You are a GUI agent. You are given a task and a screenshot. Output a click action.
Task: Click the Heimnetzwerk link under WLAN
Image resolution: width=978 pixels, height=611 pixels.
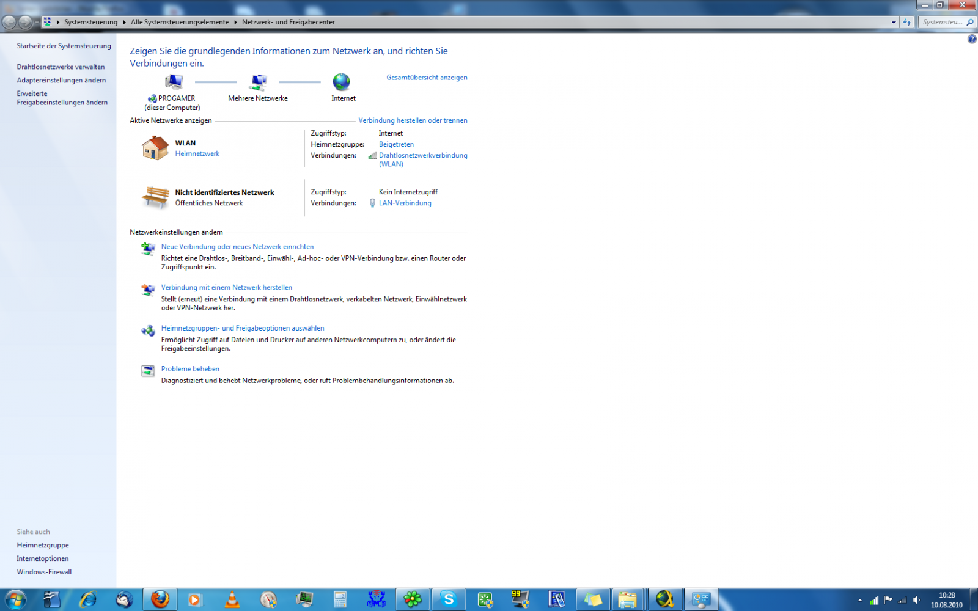click(x=197, y=153)
